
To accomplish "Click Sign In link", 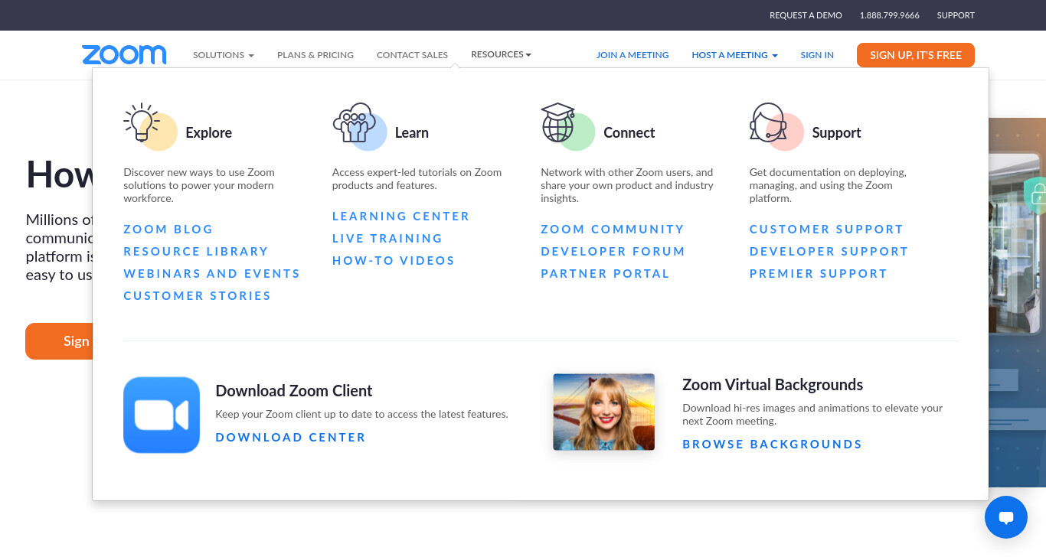I will [x=817, y=55].
